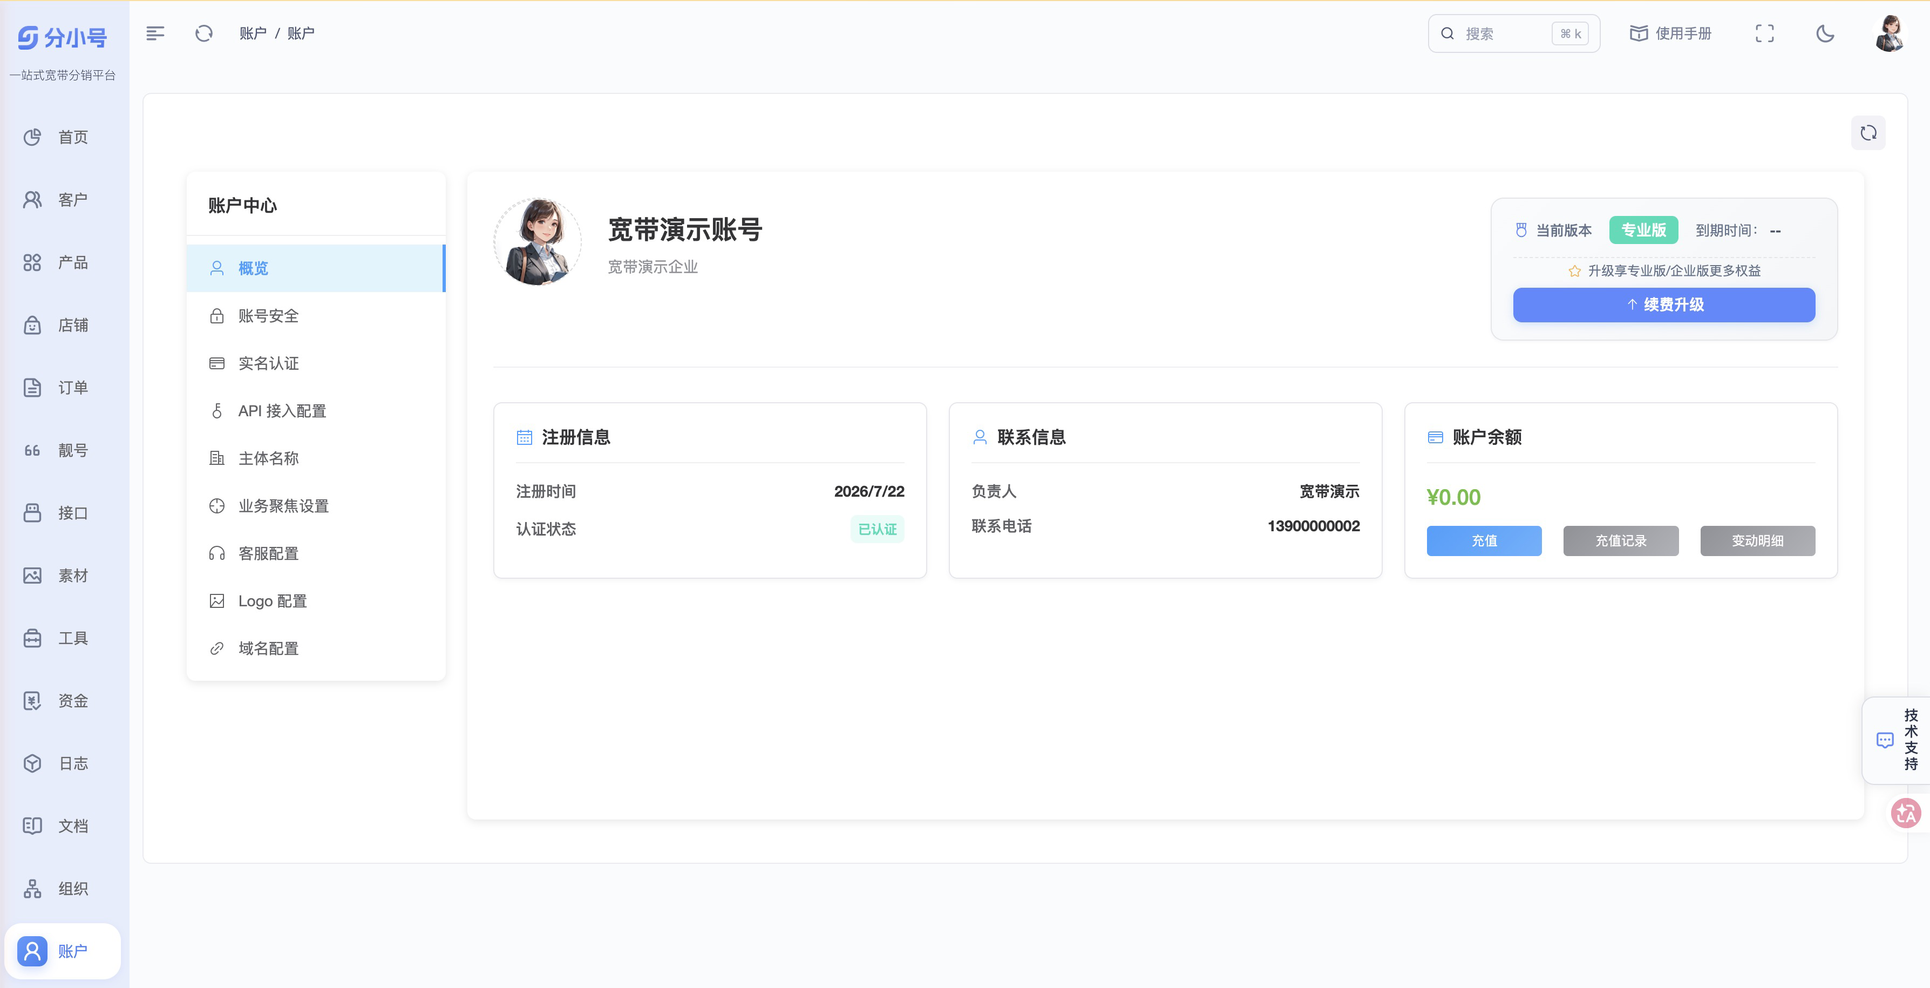Click the 分小号 logo
The height and width of the screenshot is (988, 1930).
click(63, 37)
